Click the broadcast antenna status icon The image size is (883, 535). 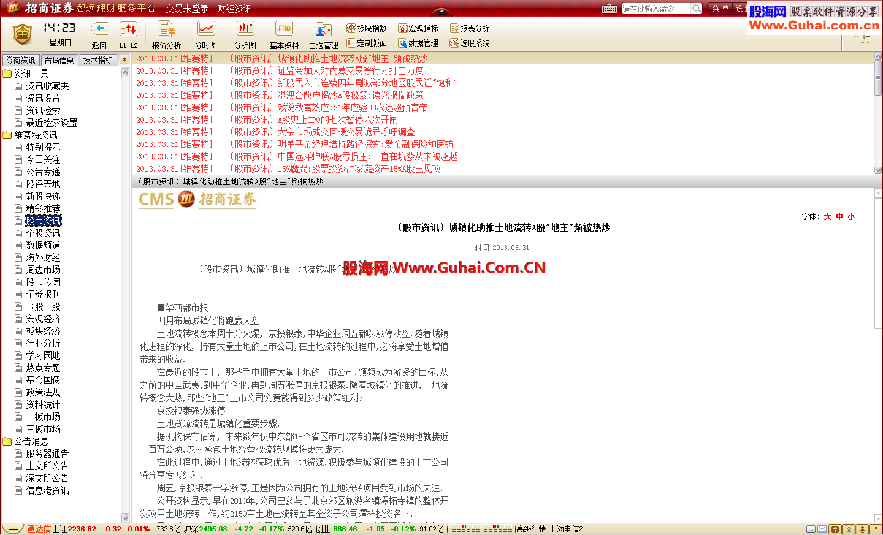pos(849,529)
